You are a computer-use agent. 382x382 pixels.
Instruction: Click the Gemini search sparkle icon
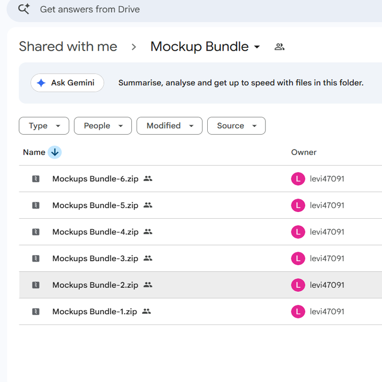point(24,9)
